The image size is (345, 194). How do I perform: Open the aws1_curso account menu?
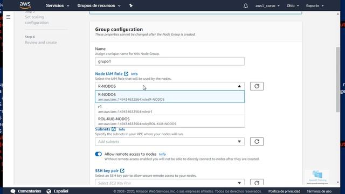[x=267, y=6]
